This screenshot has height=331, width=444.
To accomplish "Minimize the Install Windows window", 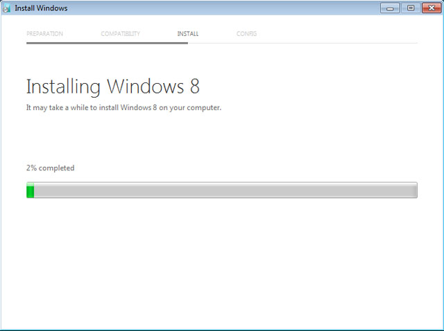I will pyautogui.click(x=391, y=8).
